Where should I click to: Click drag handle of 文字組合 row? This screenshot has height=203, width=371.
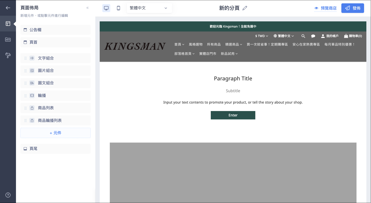(26, 58)
